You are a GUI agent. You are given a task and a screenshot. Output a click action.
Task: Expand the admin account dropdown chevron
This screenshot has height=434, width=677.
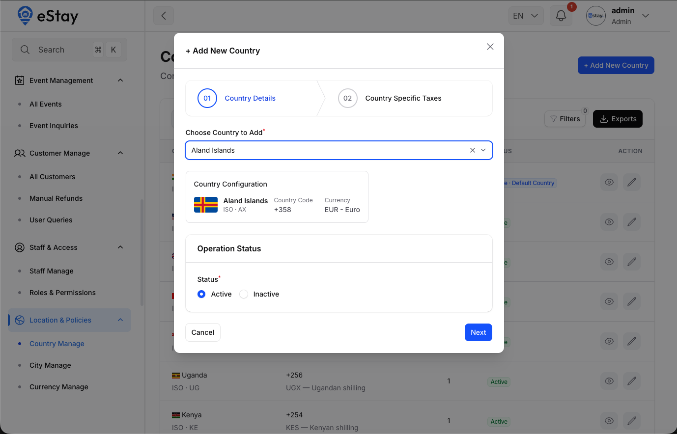click(x=646, y=16)
